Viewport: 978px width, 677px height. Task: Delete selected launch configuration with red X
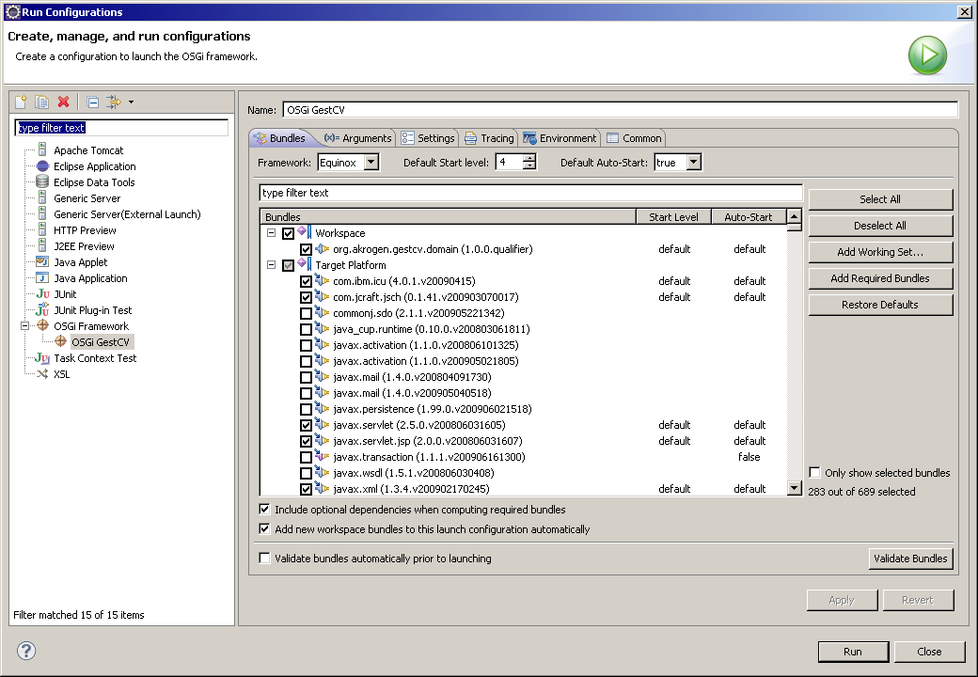coord(64,102)
